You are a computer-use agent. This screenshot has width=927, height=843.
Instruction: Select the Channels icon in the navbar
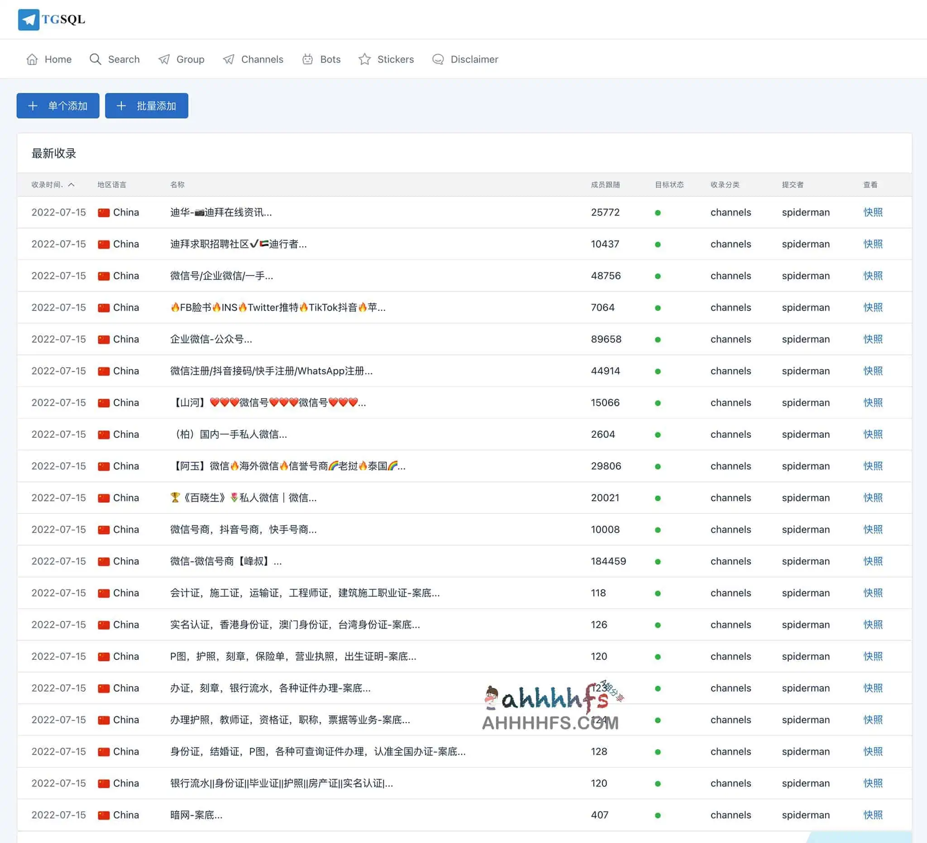pyautogui.click(x=229, y=59)
